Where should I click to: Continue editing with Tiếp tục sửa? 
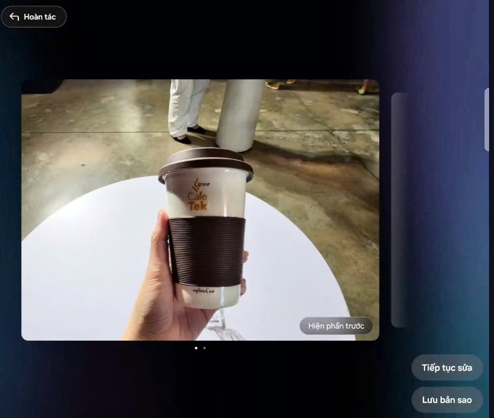(447, 368)
